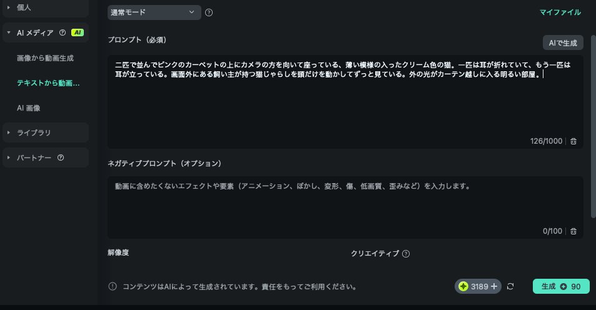596x310 pixels.
Task: Click help icon next to 通常モード dropdown
Action: tap(209, 12)
